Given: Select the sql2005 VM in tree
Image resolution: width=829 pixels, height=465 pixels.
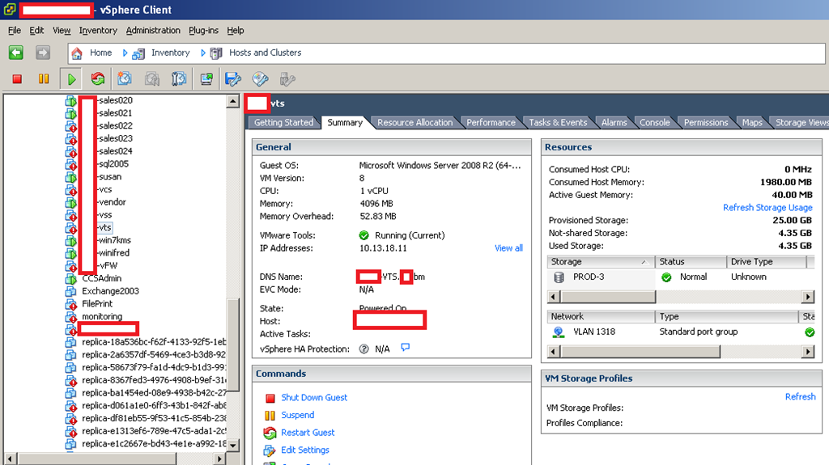Looking at the screenshot, I should point(113,164).
